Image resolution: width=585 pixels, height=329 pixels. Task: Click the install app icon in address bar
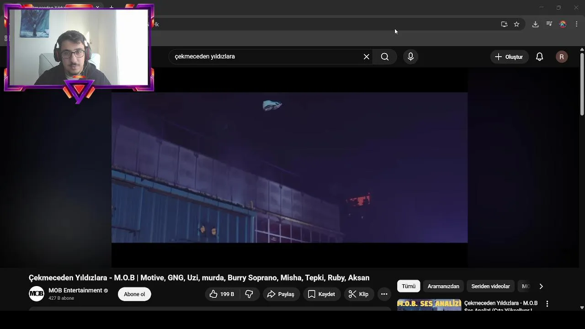click(x=504, y=24)
